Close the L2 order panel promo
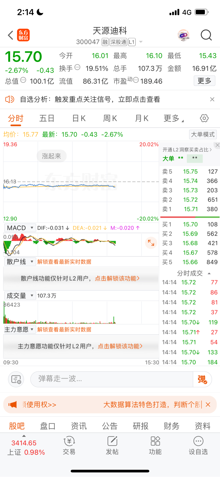The width and height of the screenshot is (220, 477). 217,145
